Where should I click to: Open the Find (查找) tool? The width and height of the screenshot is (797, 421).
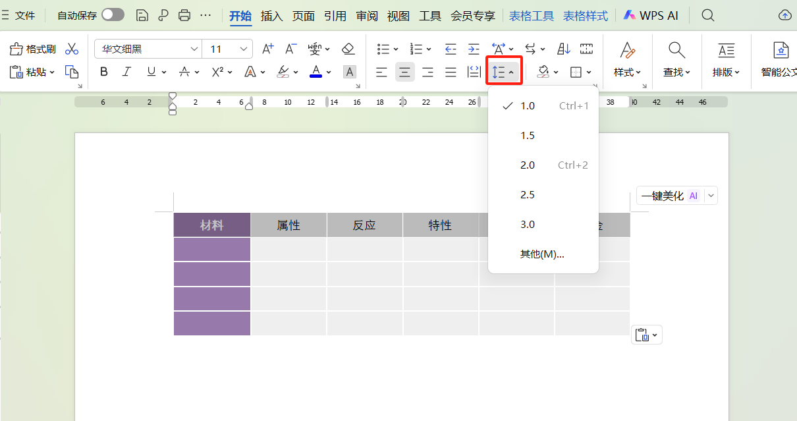676,59
